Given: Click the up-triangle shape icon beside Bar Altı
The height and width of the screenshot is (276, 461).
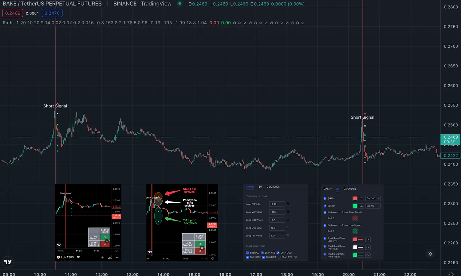Looking at the screenshot, I should pyautogui.click(x=362, y=206).
